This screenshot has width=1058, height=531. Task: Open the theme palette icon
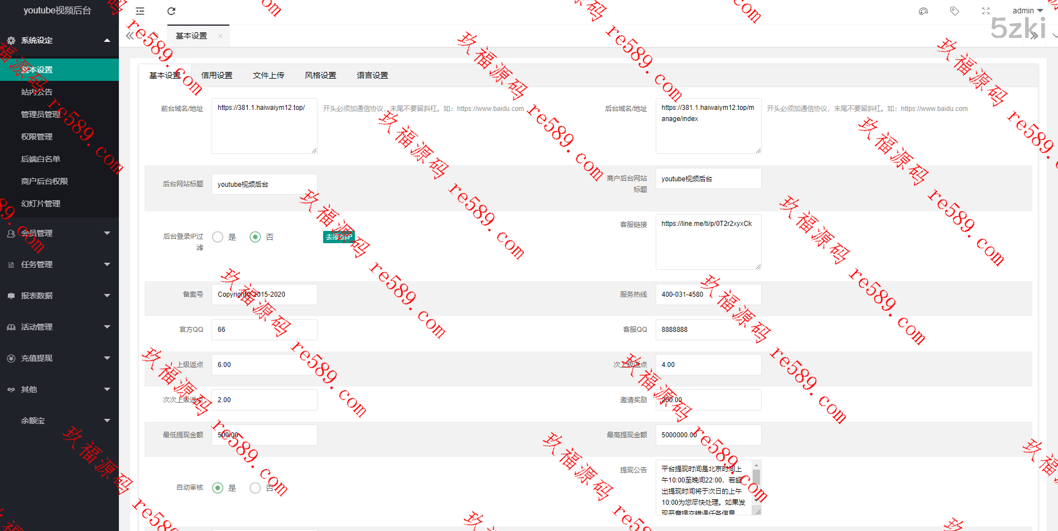click(924, 11)
